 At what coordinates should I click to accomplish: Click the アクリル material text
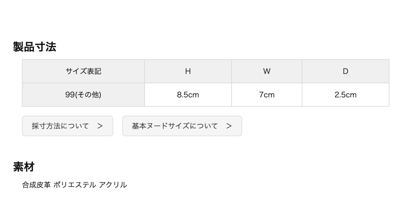[113, 185]
